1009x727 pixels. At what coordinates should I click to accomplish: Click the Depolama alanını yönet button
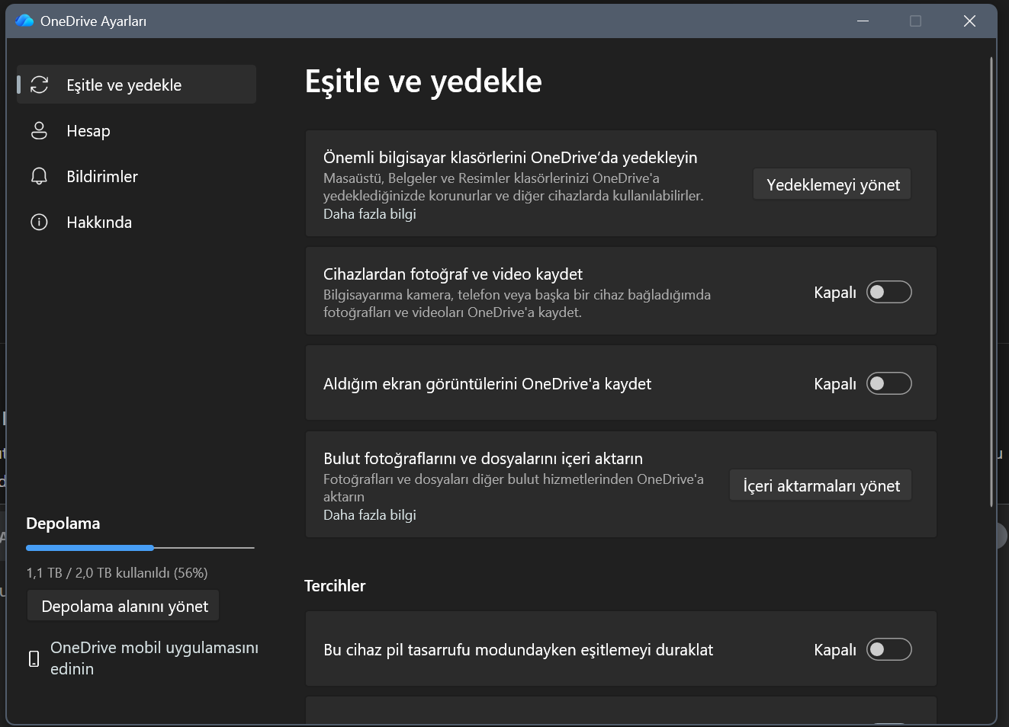pyautogui.click(x=124, y=606)
